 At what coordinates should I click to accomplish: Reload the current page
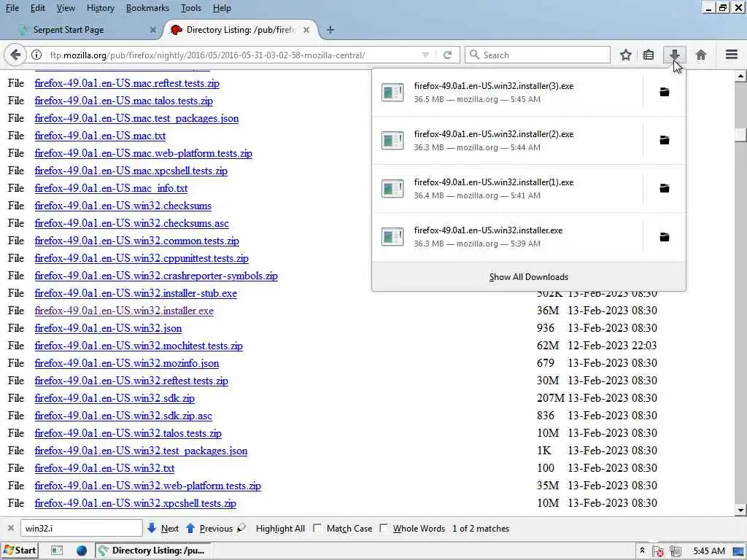tap(447, 55)
